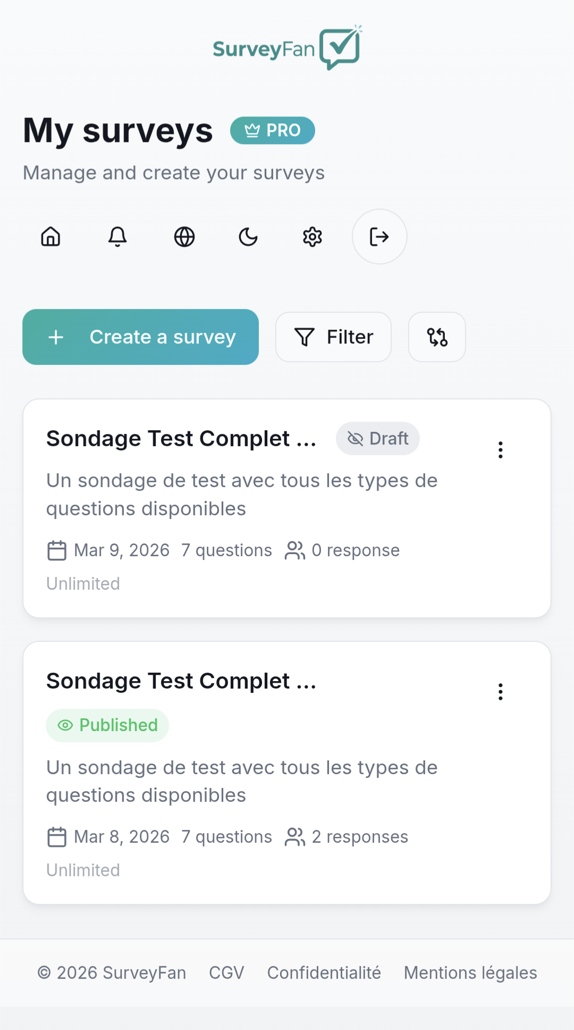Click the Draft badge with crossed-eye icon
Screen dimensions: 574x1030
(x=377, y=438)
